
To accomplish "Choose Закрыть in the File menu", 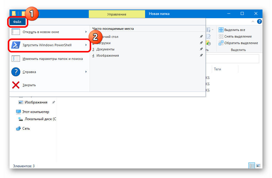I will click(x=49, y=85).
